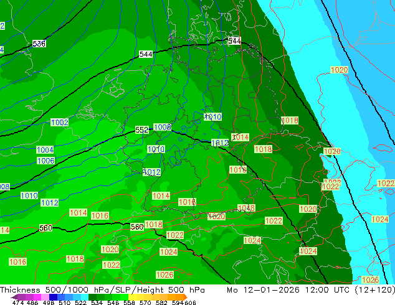Click the legend value 510
Image resolution: width=395 pixels, height=305 pixels.
pyautogui.click(x=65, y=303)
